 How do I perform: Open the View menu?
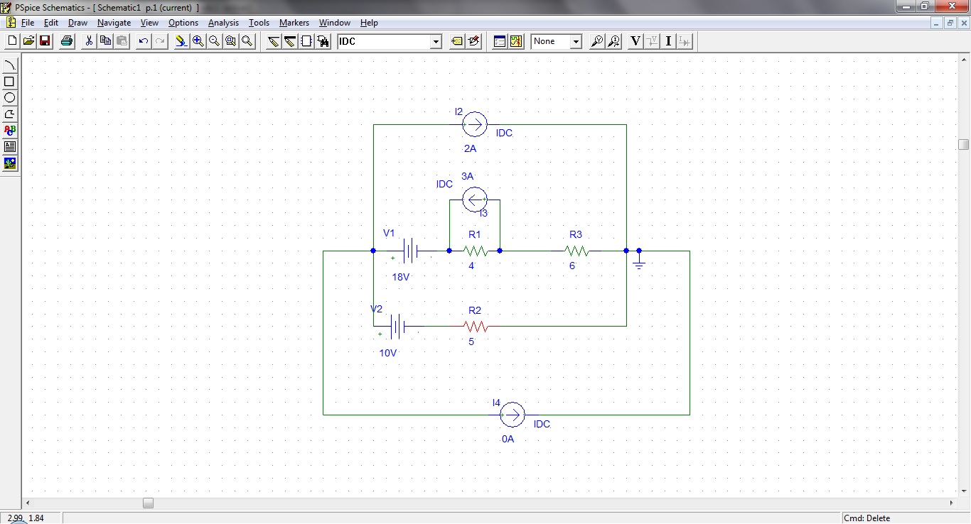pos(149,23)
